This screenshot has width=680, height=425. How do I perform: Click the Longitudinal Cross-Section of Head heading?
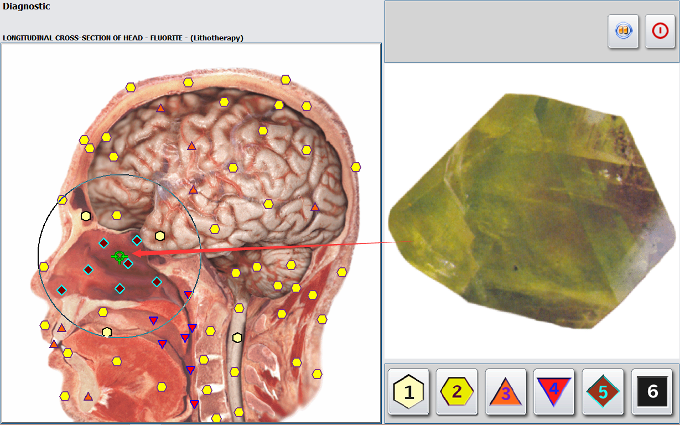point(123,38)
